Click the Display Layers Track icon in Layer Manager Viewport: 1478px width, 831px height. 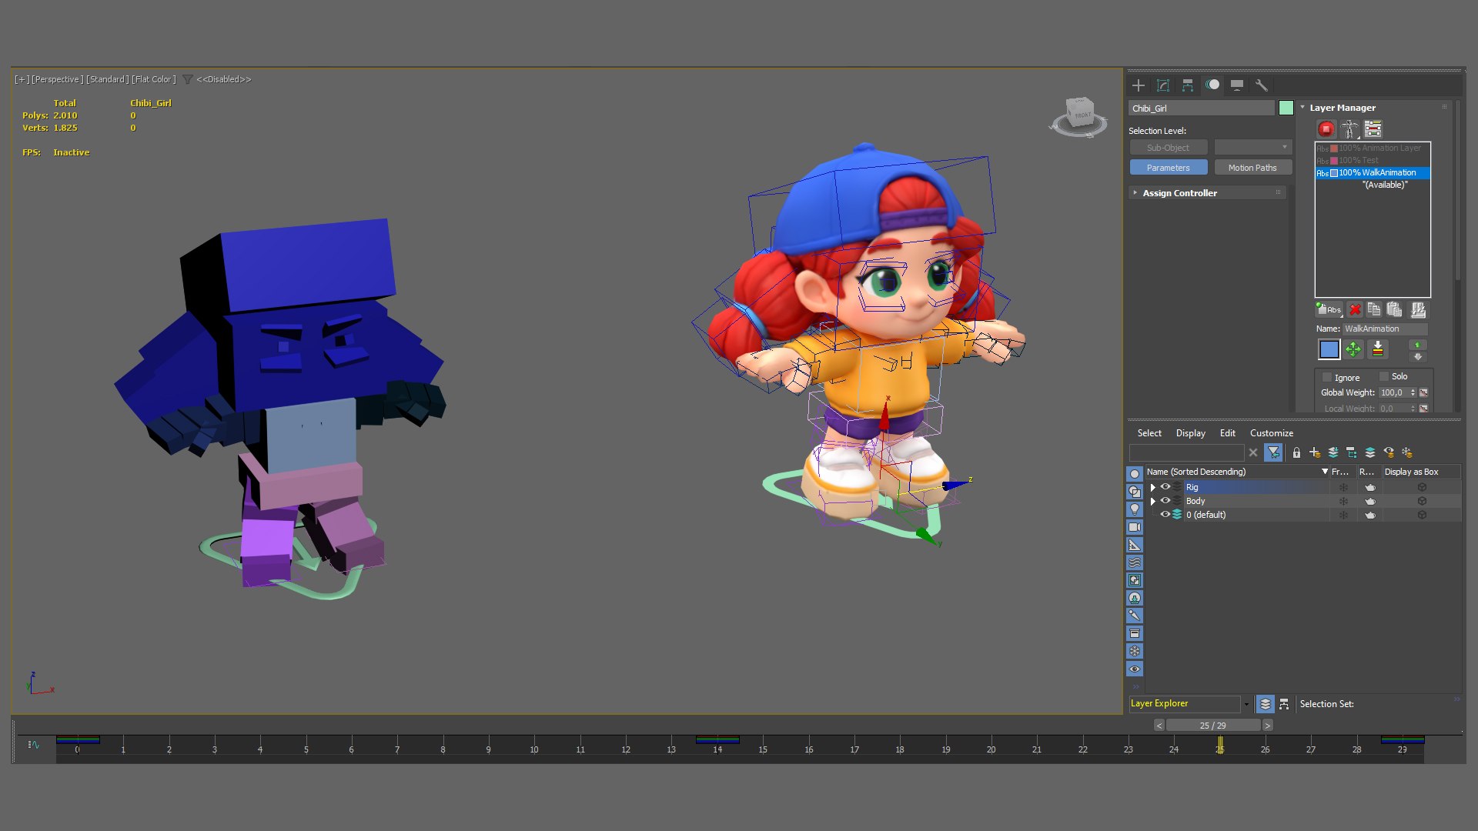coord(1373,129)
